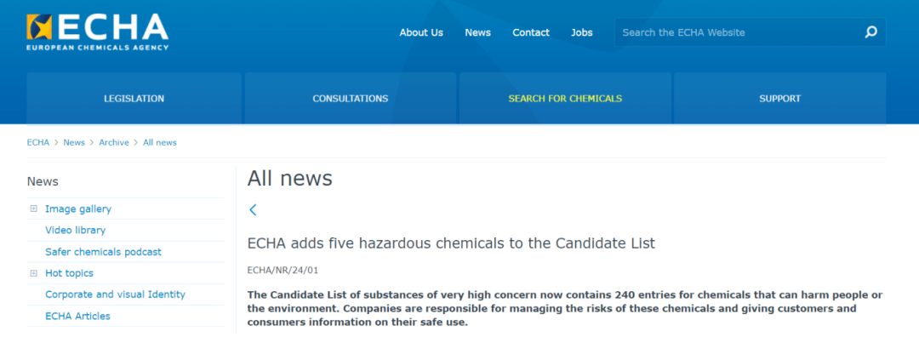The image size is (919, 337).
Task: Open Video library in sidebar
Action: click(x=75, y=231)
